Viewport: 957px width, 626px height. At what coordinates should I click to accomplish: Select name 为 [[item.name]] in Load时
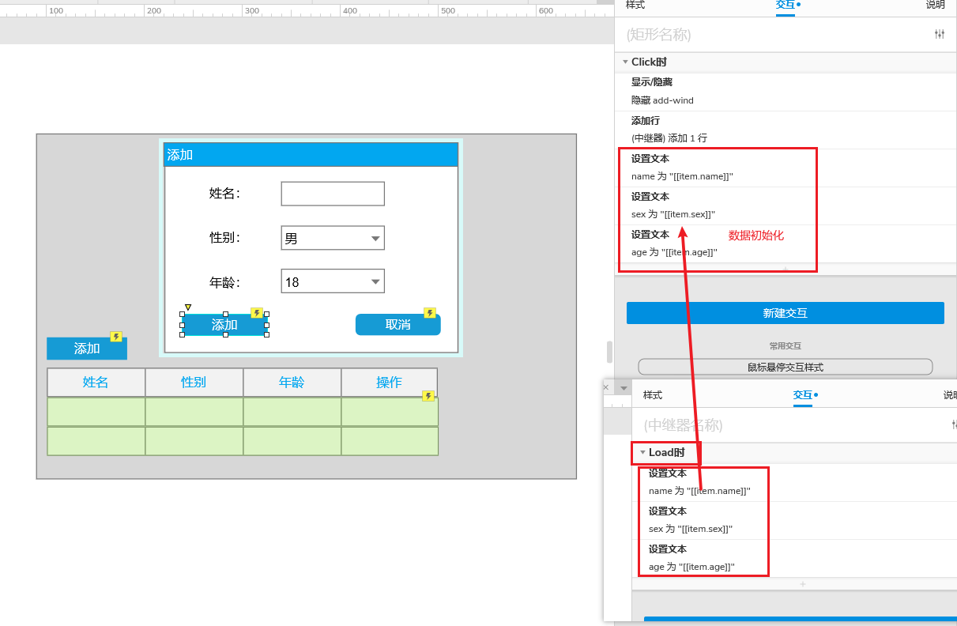point(699,491)
